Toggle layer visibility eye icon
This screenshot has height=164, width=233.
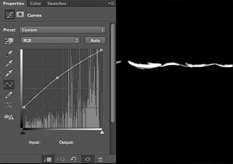coord(88,159)
